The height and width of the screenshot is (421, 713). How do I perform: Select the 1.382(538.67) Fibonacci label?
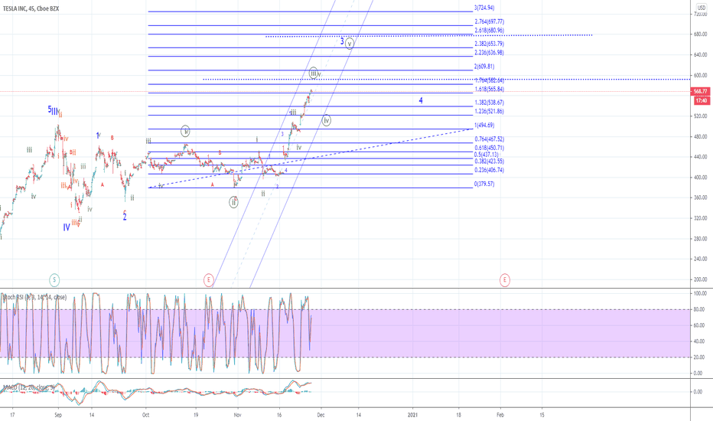pos(490,103)
